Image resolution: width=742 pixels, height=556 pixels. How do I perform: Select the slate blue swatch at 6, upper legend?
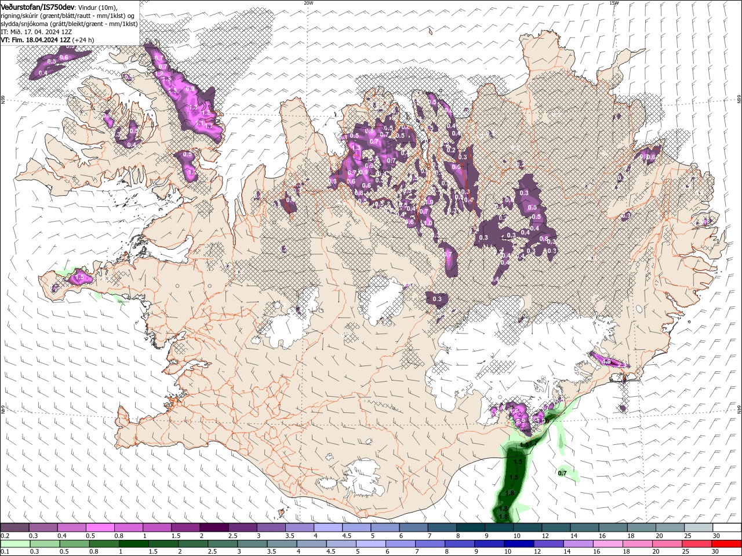click(413, 528)
